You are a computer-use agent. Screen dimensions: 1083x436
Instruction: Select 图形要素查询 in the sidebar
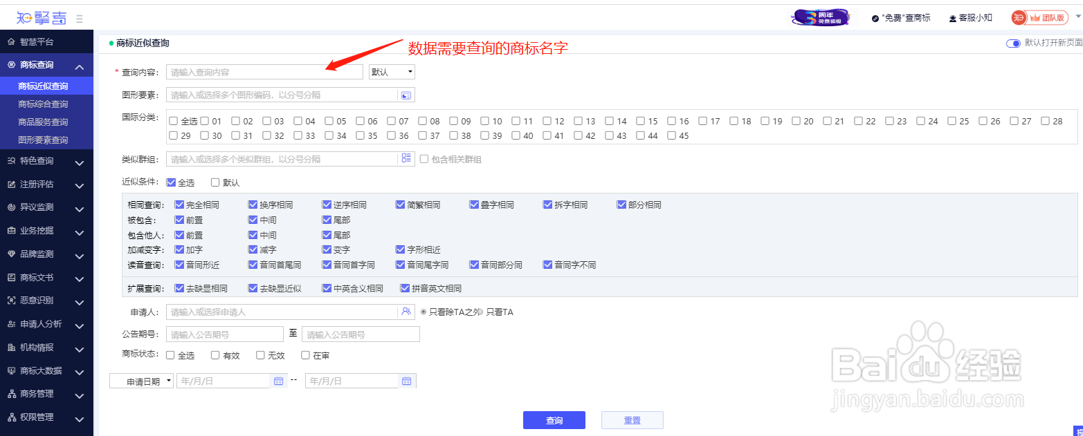pos(46,139)
